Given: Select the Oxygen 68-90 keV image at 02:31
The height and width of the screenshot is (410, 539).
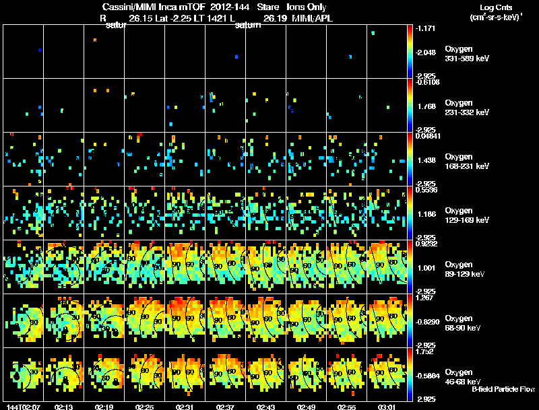Looking at the screenshot, I should 185,320.
